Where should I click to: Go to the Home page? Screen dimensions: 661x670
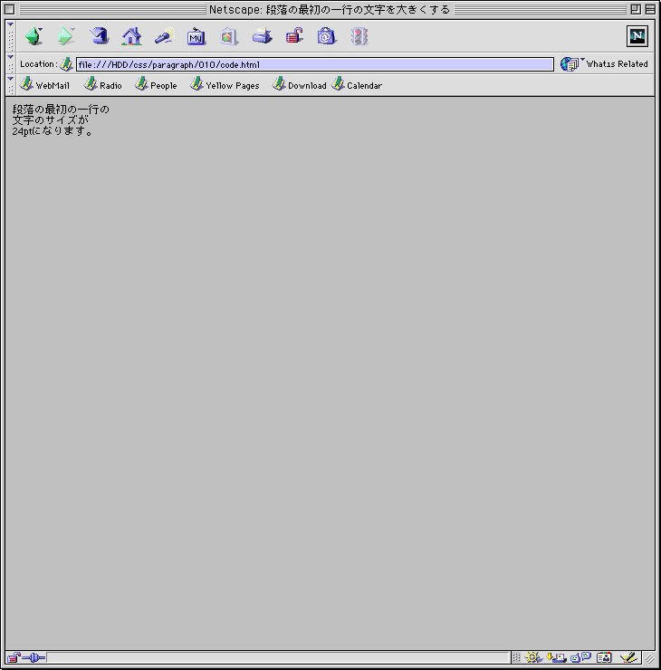131,36
